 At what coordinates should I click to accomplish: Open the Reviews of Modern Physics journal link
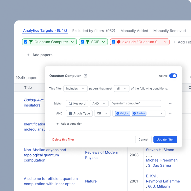(102, 155)
